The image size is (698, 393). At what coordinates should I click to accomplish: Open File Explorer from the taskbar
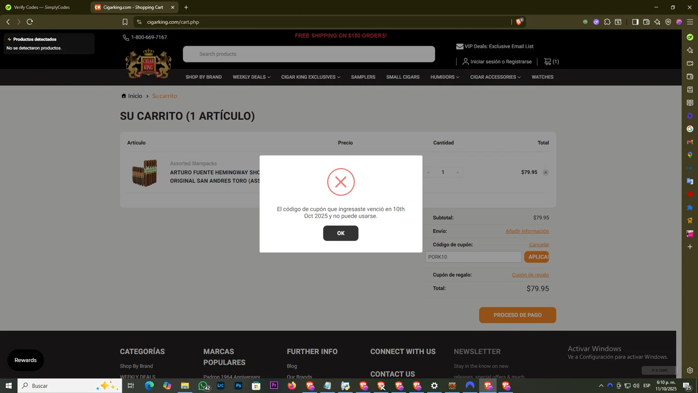tap(185, 386)
